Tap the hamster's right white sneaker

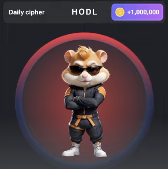(100, 150)
